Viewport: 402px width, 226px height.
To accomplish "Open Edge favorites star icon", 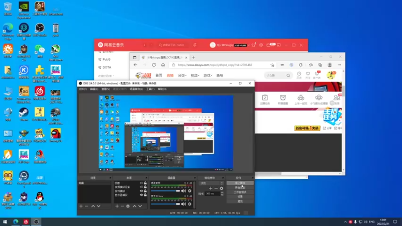I will coord(311,65).
